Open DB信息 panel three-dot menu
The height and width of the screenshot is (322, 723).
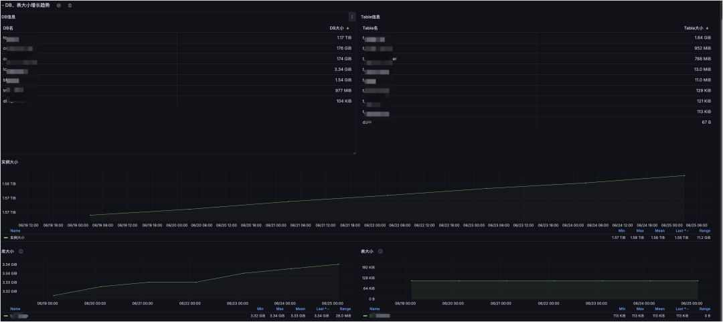tap(352, 17)
